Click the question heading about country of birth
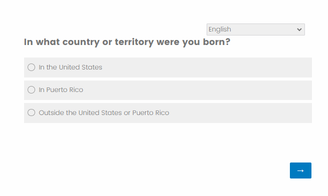 click(x=127, y=42)
